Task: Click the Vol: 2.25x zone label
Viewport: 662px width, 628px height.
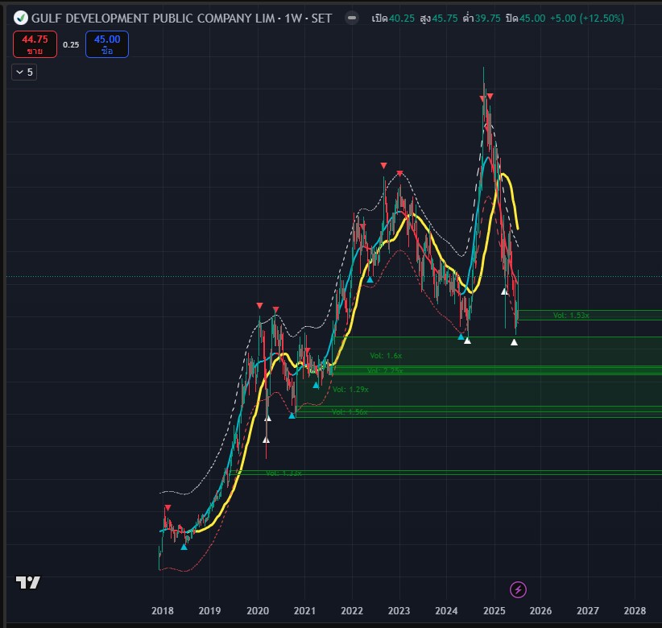Action: point(385,371)
